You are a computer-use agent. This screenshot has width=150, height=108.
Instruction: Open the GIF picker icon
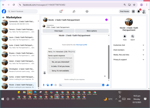coord(55,85)
